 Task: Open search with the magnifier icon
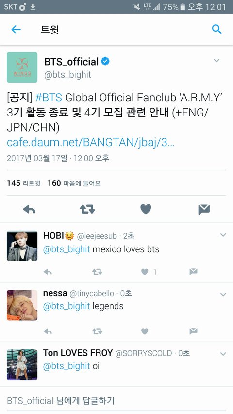click(x=216, y=29)
